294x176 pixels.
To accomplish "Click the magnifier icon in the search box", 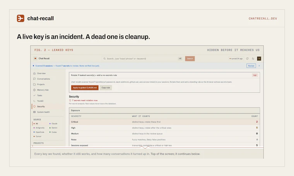I will tap(104, 59).
